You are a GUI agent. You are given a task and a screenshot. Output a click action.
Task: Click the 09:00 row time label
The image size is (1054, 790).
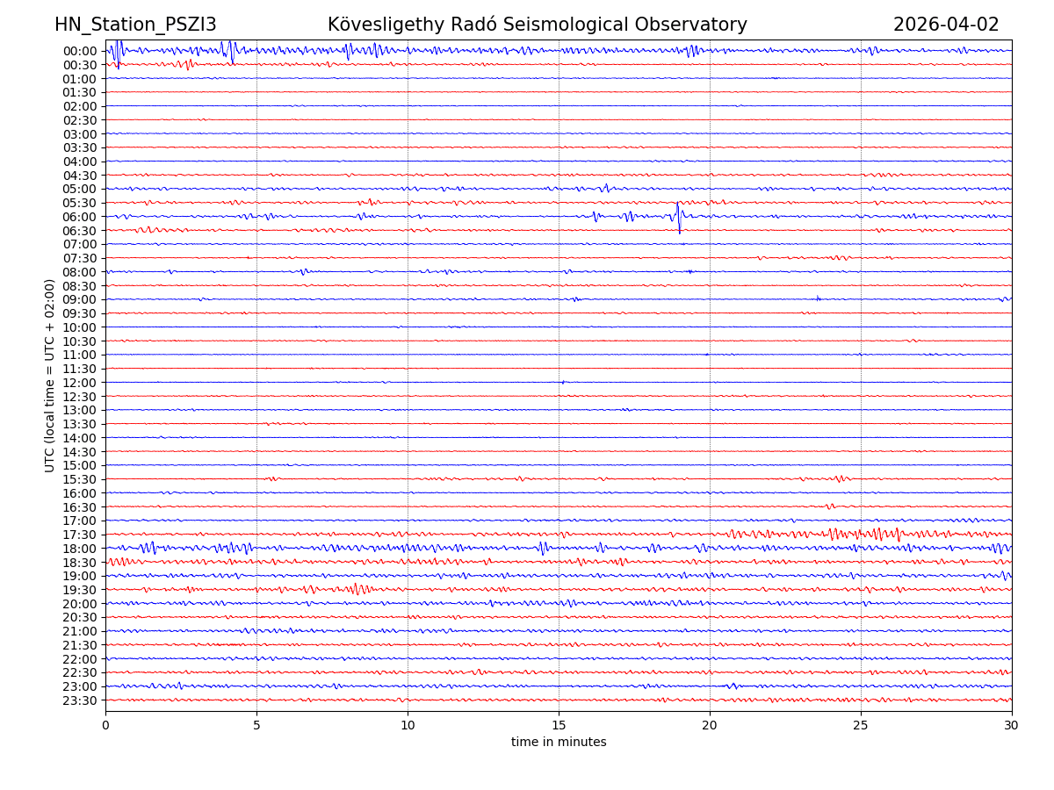[x=79, y=299]
